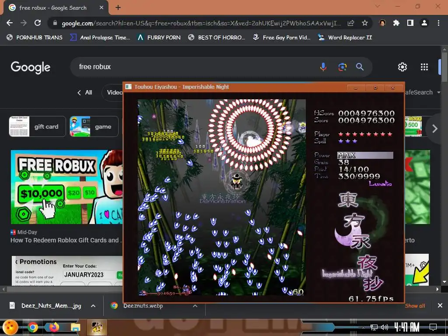Image resolution: width=448 pixels, height=336 pixels.
Task: Open the notification center icon
Action: click(x=433, y=327)
